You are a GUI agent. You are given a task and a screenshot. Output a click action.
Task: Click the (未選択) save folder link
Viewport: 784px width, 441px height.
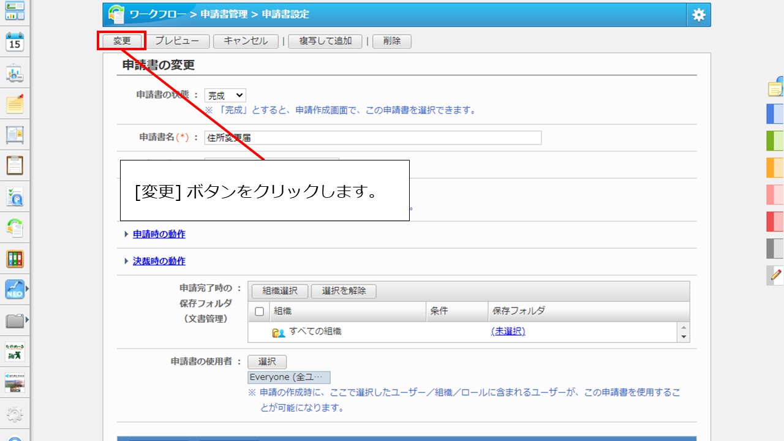pos(508,331)
